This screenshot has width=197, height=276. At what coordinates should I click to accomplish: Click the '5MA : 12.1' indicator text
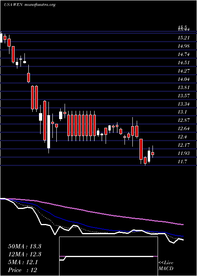coord(23,262)
